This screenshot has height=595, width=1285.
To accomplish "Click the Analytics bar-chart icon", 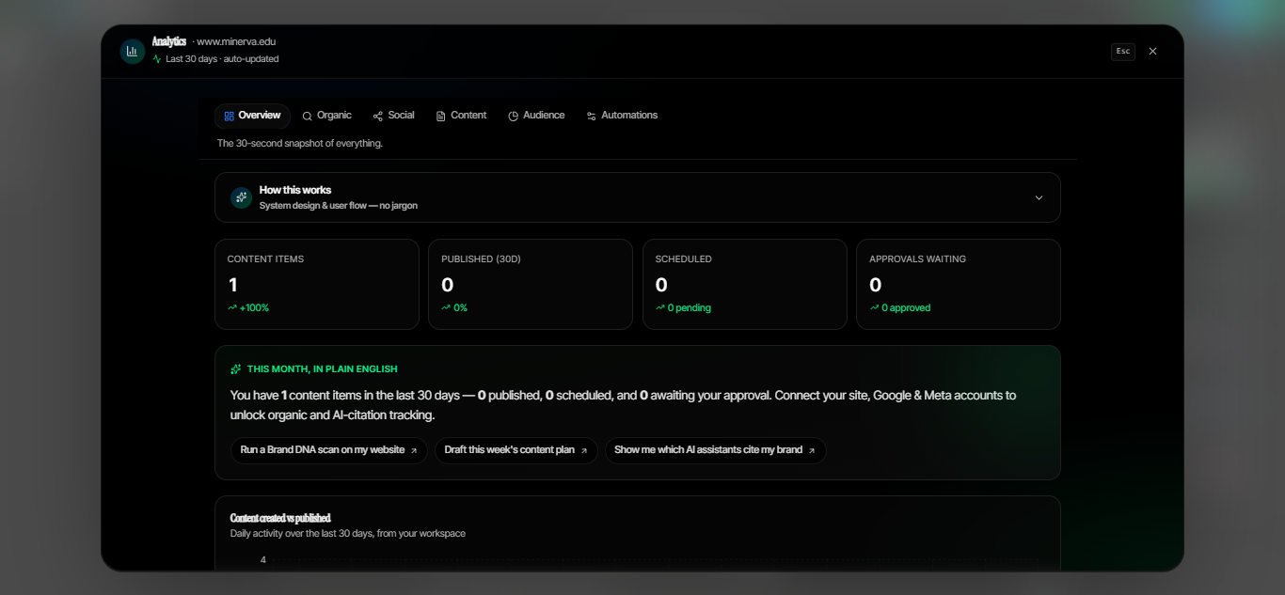I will (132, 51).
